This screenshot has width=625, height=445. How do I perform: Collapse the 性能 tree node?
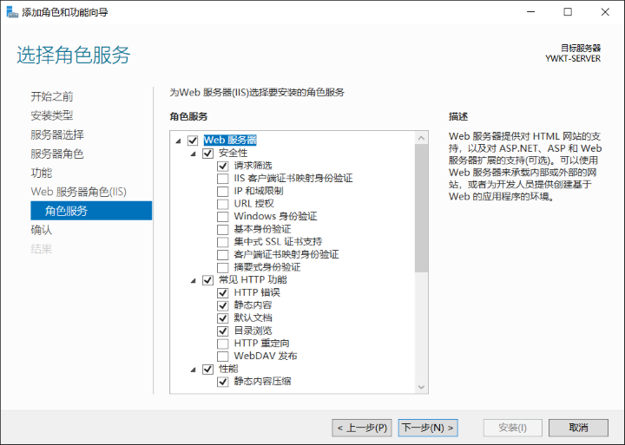tap(194, 370)
